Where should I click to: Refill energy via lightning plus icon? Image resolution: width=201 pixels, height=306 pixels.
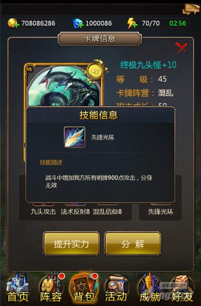coord(132,23)
